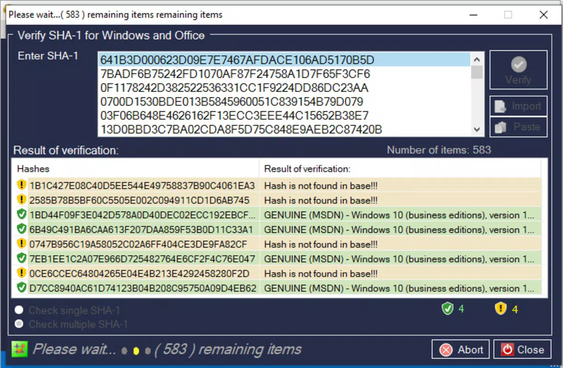Screen dimensions: 563x368
Task: Select SHA-1 entry 13D0BBD3C7BA02CDA8F5D75C848E9AEB2C87420B
Action: point(284,129)
